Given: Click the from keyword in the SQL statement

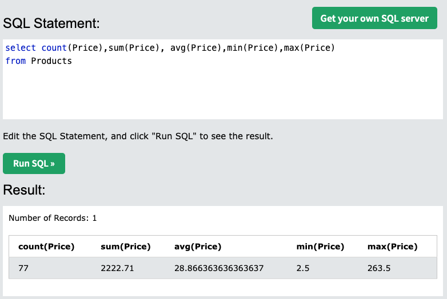Looking at the screenshot, I should [x=15, y=61].
